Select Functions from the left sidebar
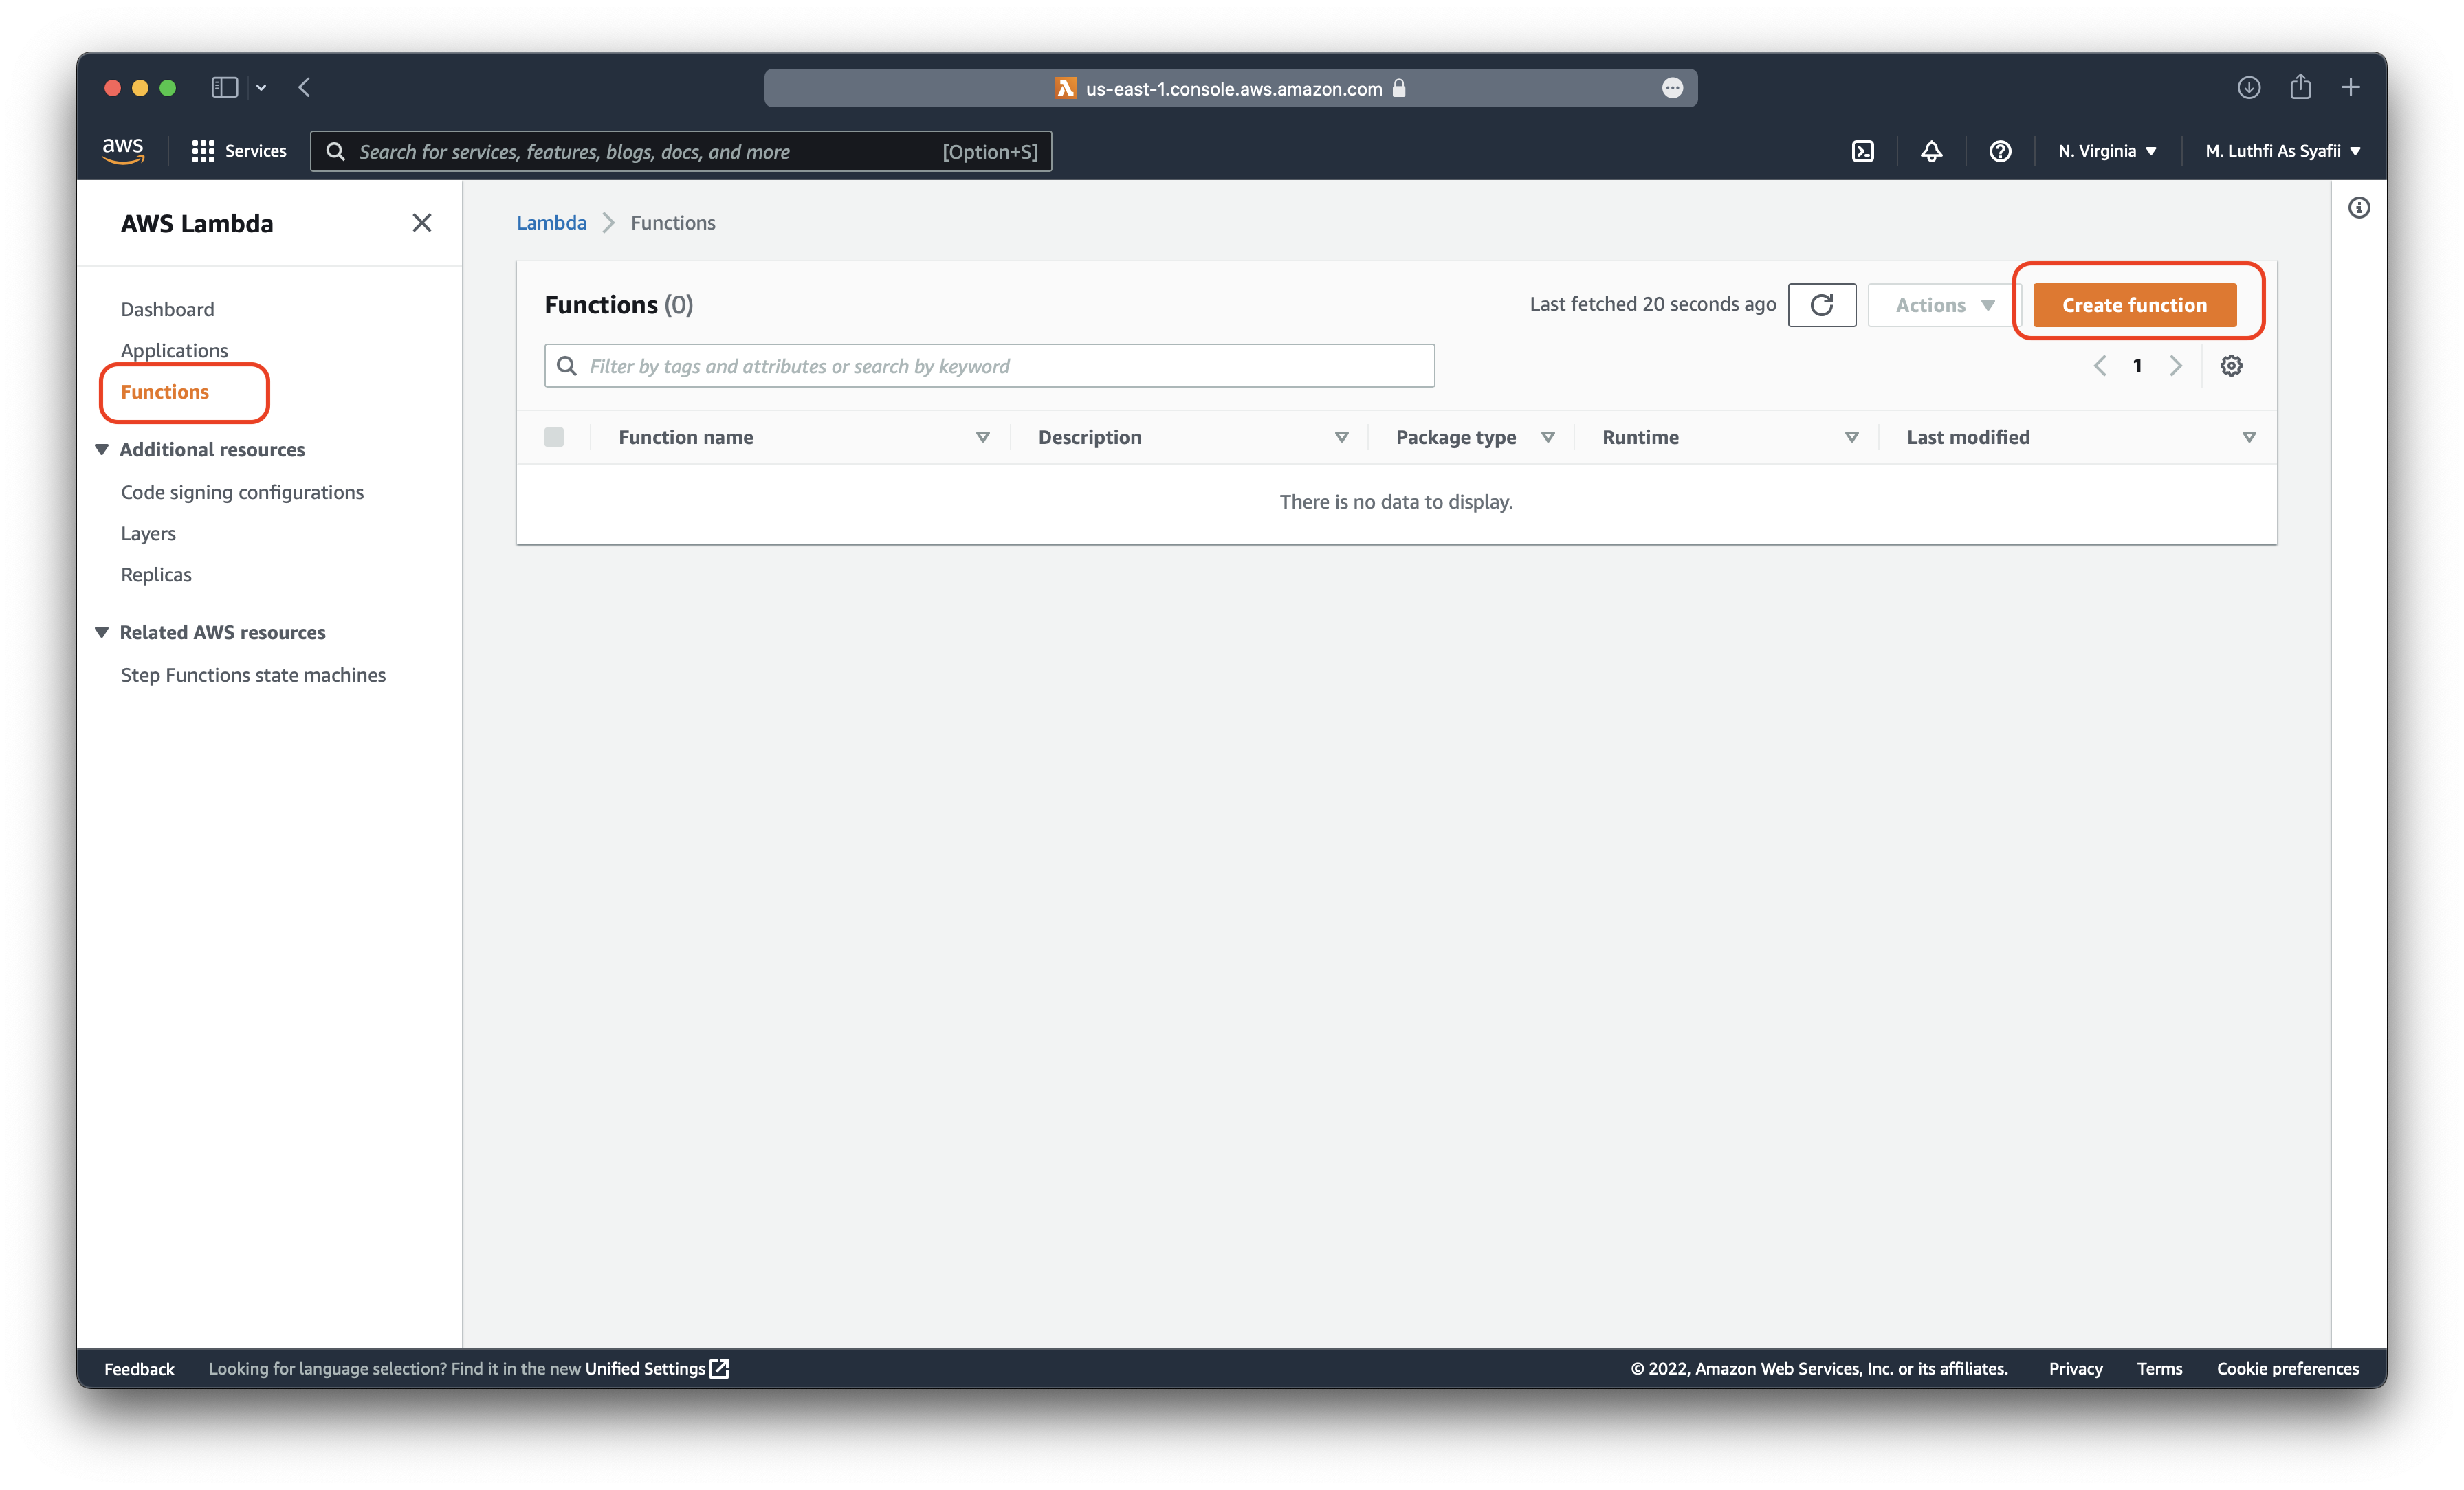Screen dimensions: 2464x1490 click(164, 390)
